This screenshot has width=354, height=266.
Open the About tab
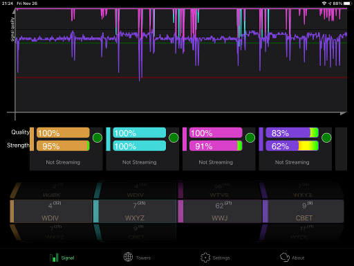[x=292, y=258]
